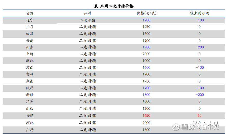The height and width of the screenshot is (134, 226).
Task: Select the 1280 price in the 湖南 row
Action: pyautogui.click(x=146, y=81)
